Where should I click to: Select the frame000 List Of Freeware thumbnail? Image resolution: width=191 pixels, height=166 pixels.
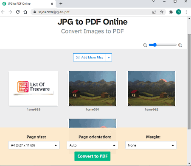coord(34,88)
